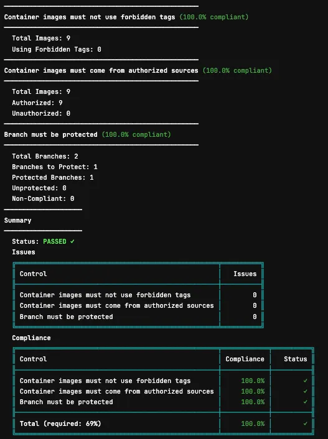Image resolution: width=328 pixels, height=439 pixels.
Task: Click the issue count for forbidden tags row
Action: 255,295
